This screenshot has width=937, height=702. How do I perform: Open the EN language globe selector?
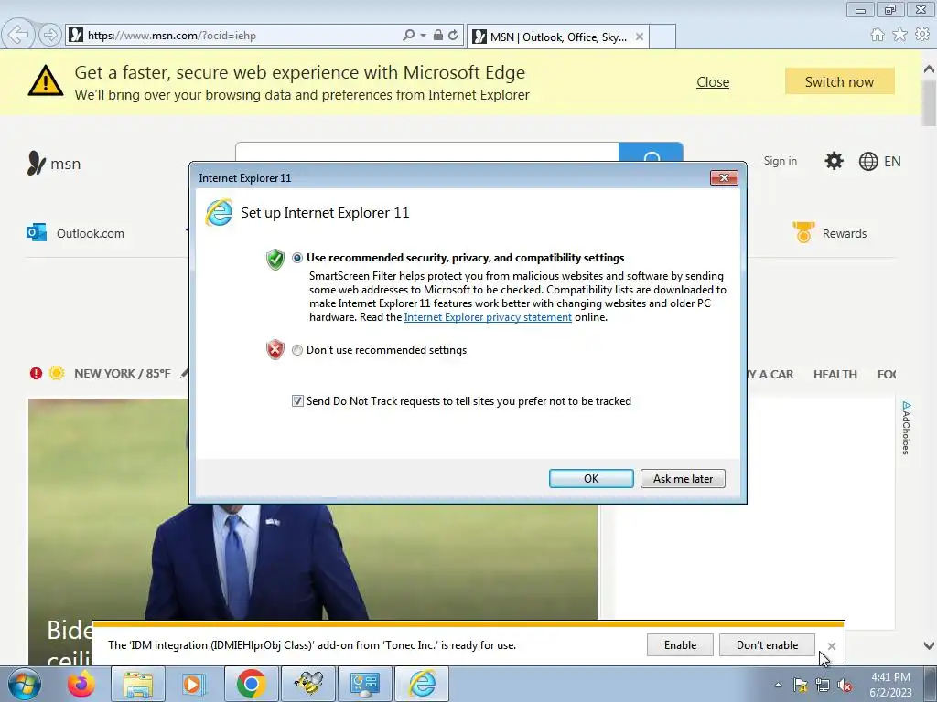click(879, 161)
